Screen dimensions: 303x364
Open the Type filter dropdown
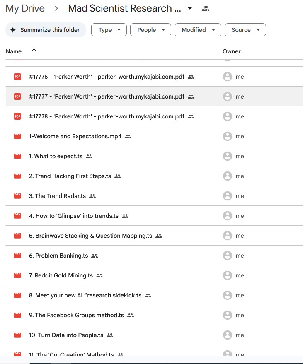coord(109,30)
